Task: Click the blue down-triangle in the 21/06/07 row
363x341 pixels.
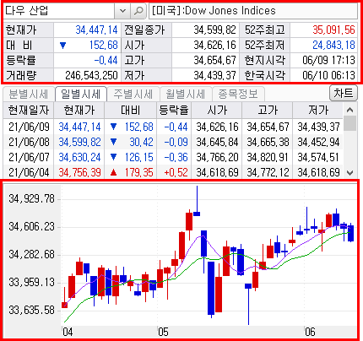Action: 113,157
